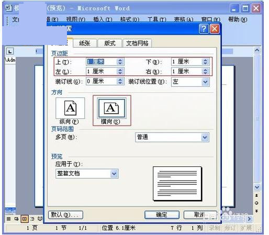Switch to the 纸张 paper tab
The image size is (269, 235).
85,43
